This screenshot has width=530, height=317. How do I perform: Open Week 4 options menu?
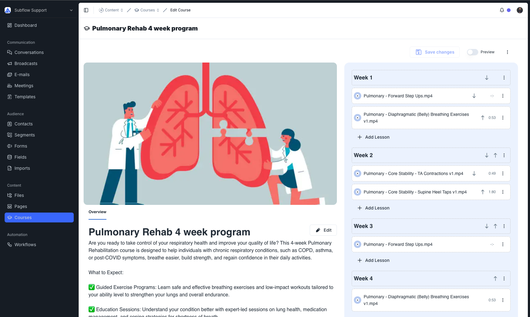(x=504, y=278)
